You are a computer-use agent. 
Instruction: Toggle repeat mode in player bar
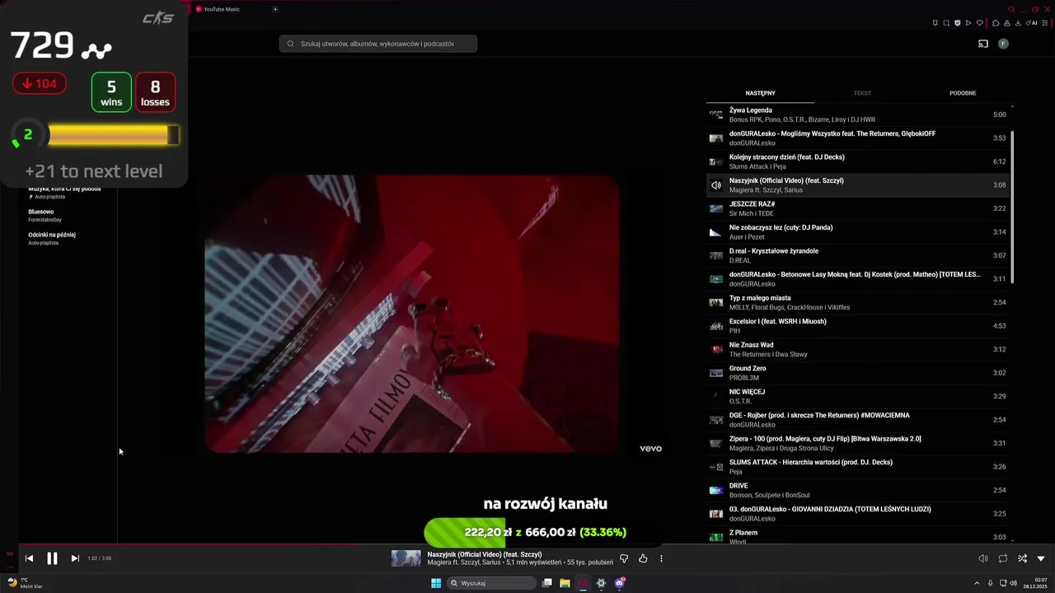(x=1003, y=558)
